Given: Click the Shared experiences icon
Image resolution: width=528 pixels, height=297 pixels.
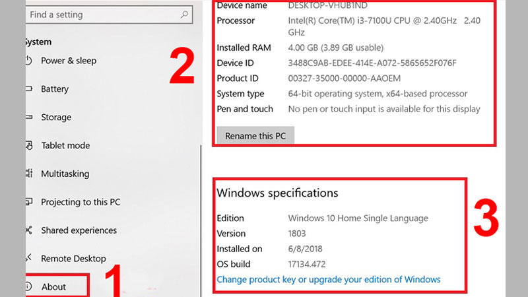Looking at the screenshot, I should [28, 230].
